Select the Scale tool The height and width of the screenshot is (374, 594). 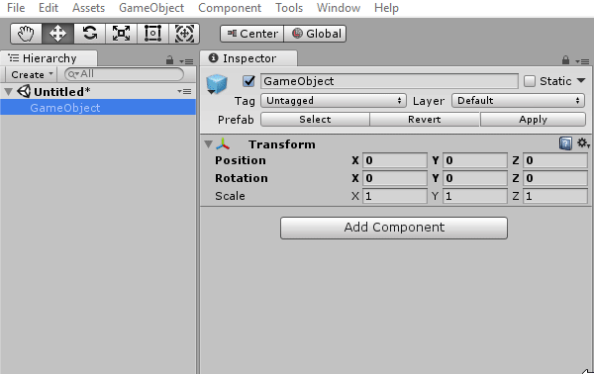[x=121, y=34]
